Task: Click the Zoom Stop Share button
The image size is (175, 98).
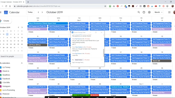Action: (x=94, y=95)
